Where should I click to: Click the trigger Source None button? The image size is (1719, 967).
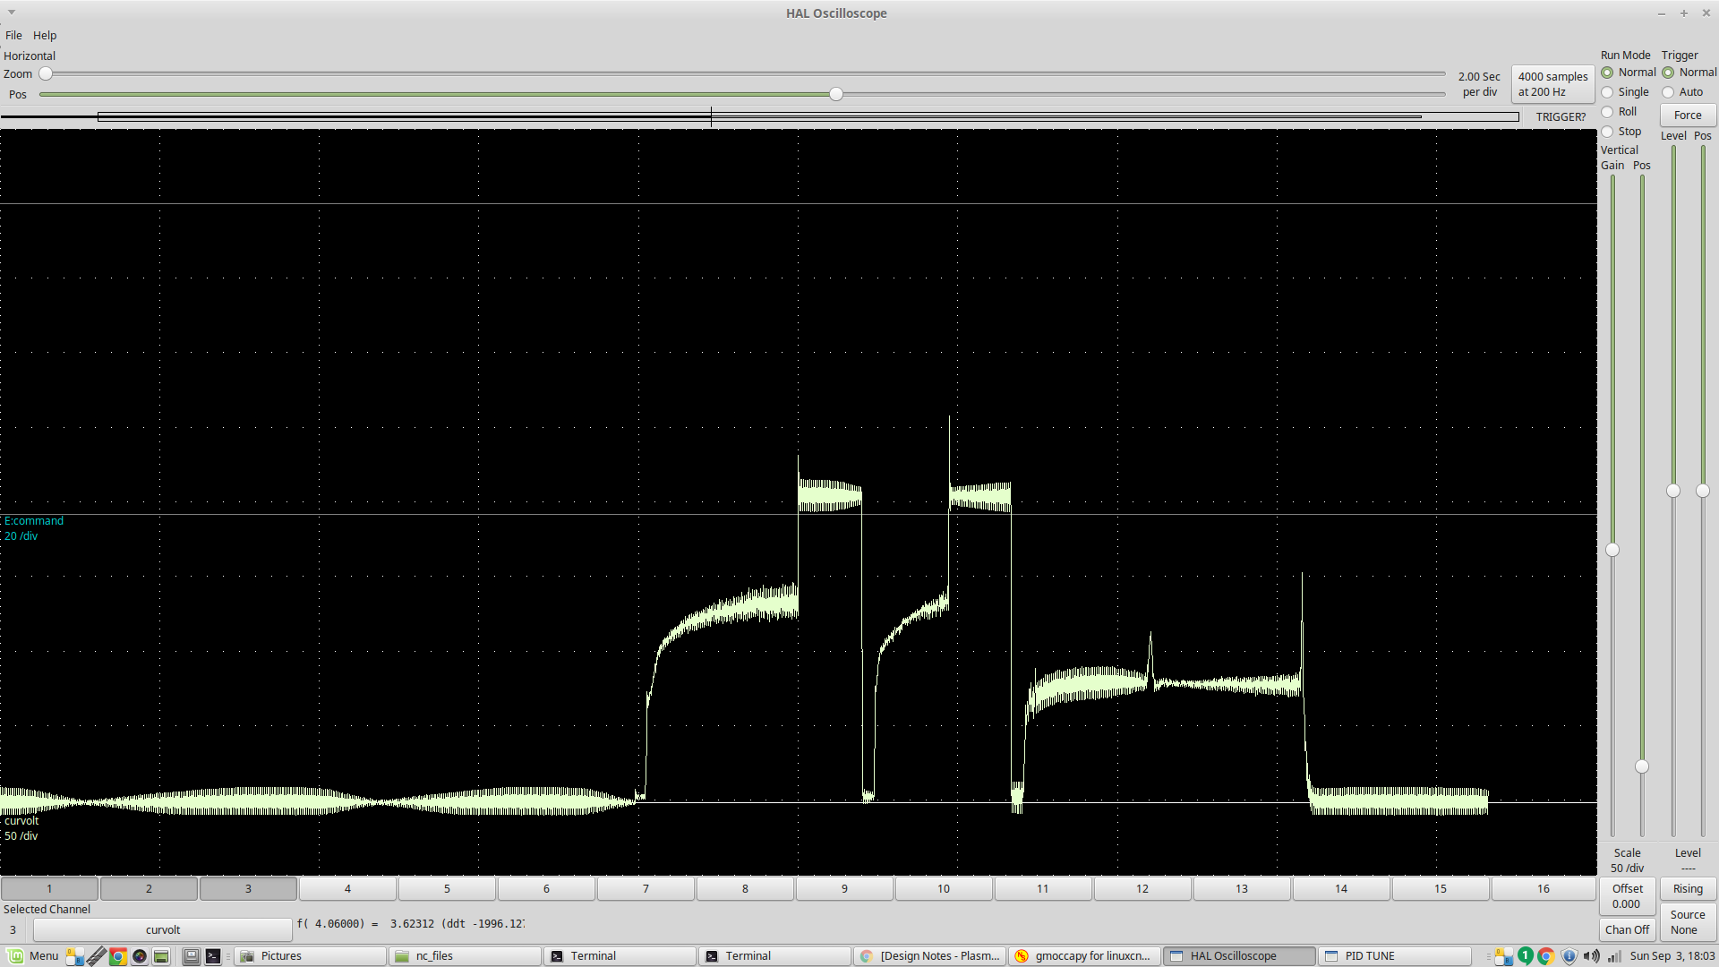[x=1688, y=922]
